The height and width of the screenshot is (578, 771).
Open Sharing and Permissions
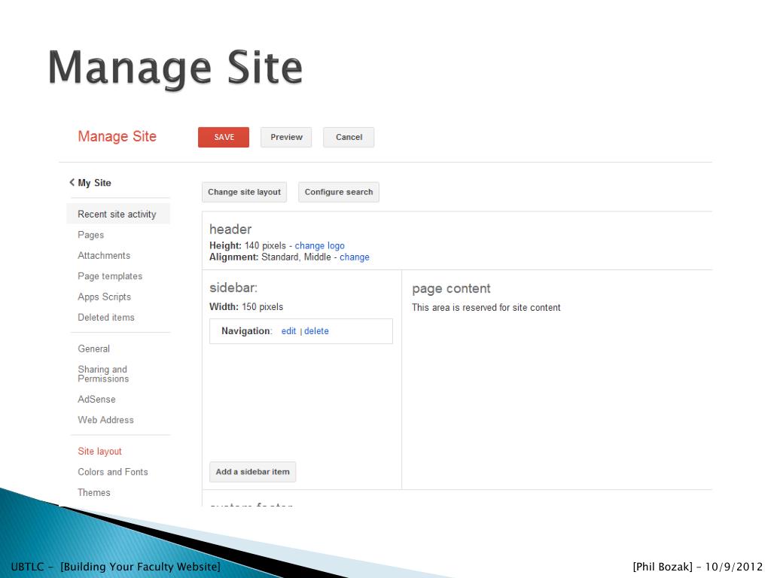103,374
